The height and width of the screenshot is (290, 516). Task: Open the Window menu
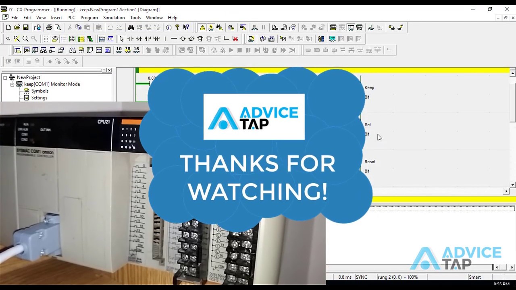coord(154,18)
